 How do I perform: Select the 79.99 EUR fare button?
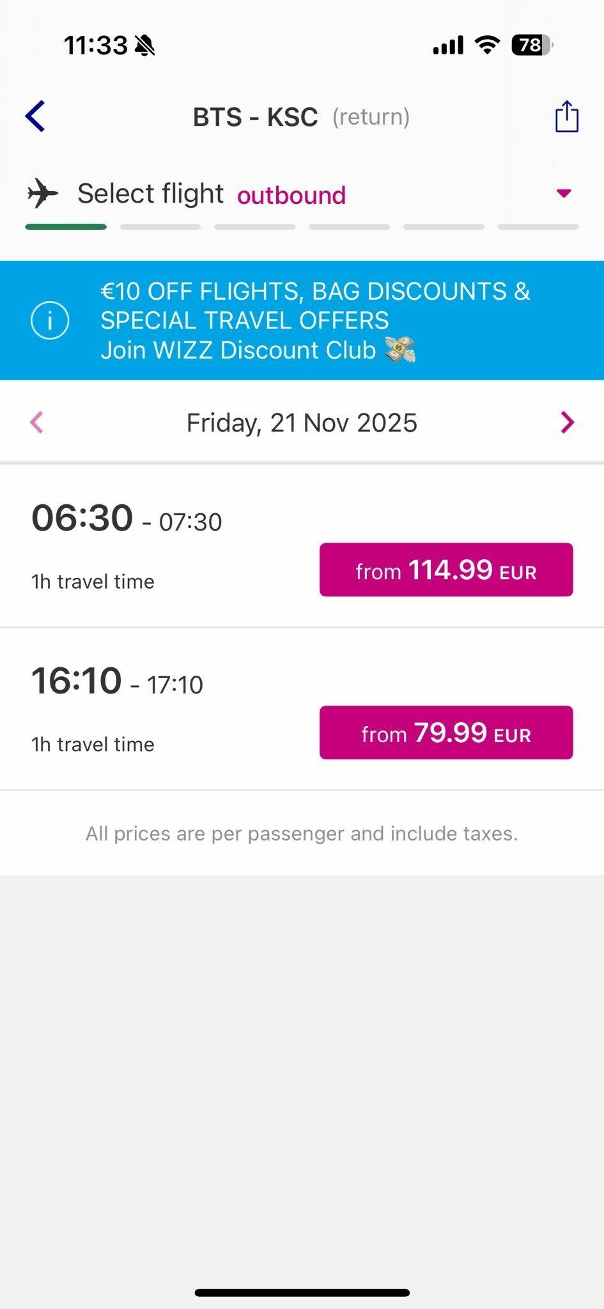coord(446,732)
